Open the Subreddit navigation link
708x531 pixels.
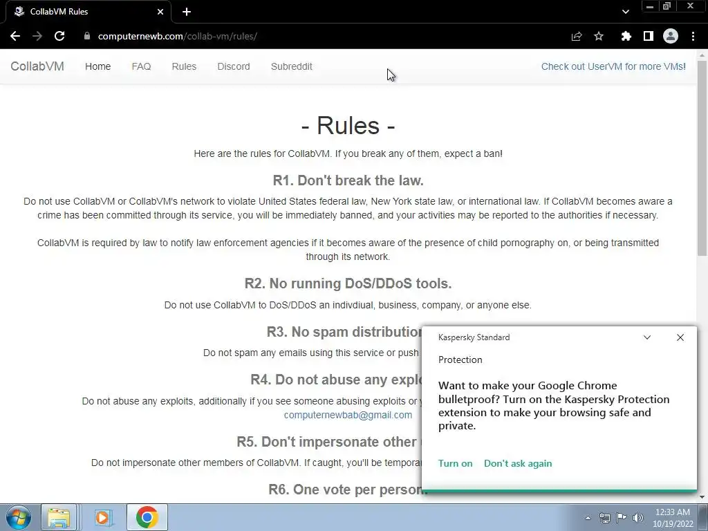(x=292, y=66)
